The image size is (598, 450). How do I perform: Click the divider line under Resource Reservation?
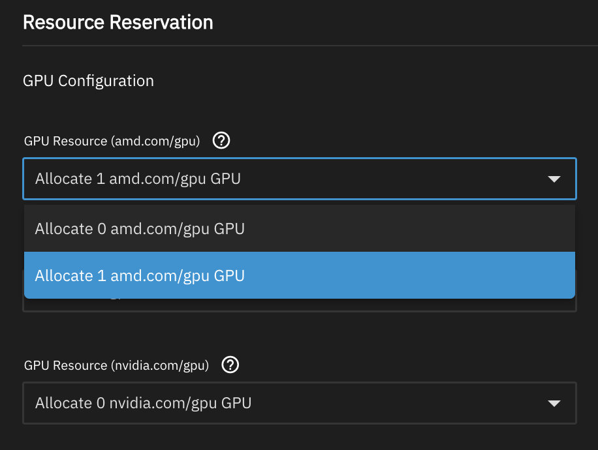coord(307,46)
